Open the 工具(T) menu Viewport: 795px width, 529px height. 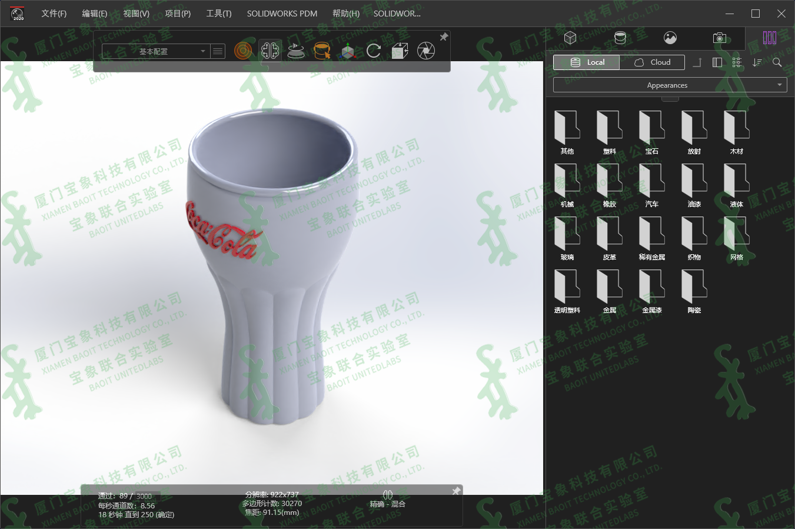tap(219, 14)
